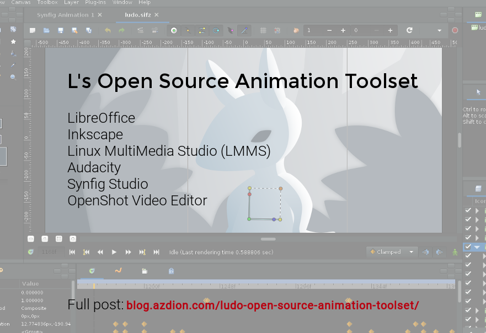
Task: Step forward one frame
Action: pos(128,252)
